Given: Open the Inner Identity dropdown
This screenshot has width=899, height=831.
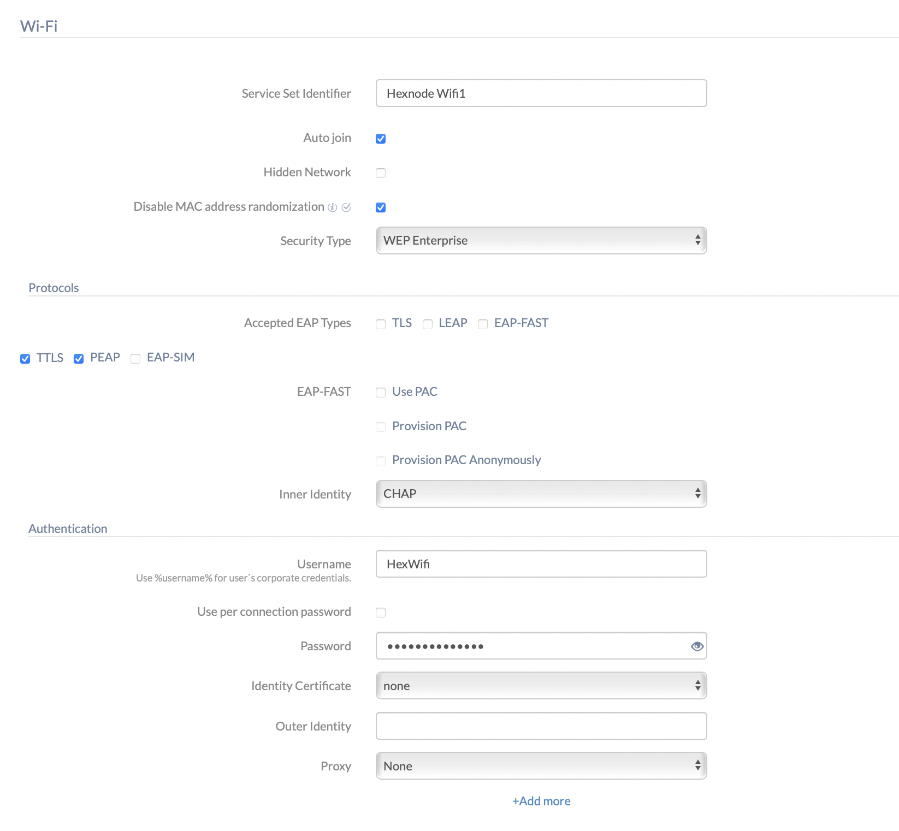Looking at the screenshot, I should tap(541, 494).
